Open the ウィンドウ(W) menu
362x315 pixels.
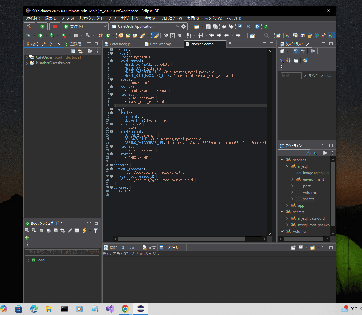[x=214, y=18]
